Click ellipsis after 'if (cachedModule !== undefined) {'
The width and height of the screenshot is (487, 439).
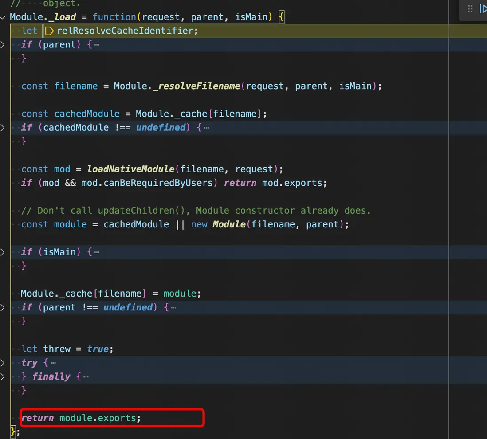(207, 128)
